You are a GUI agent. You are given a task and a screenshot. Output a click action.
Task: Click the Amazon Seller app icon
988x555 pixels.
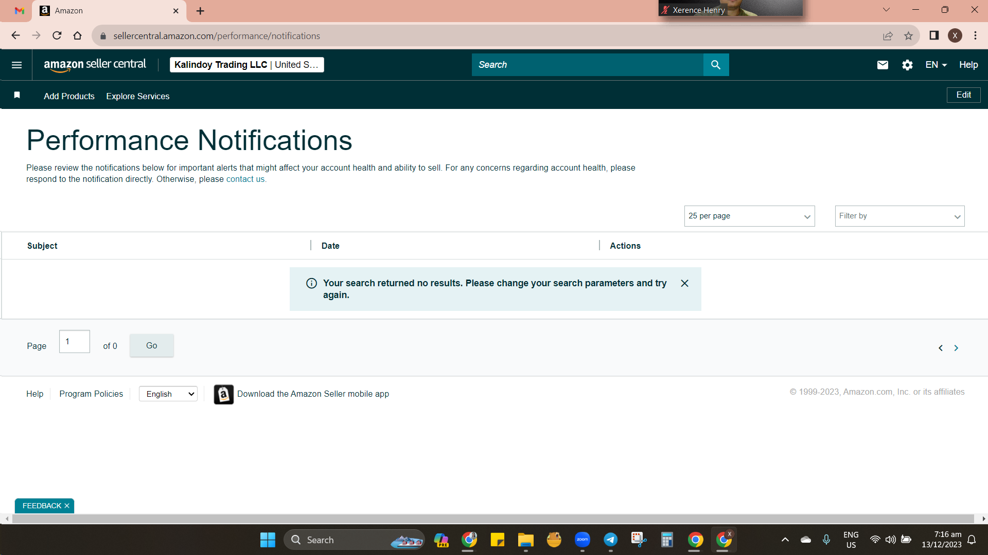point(224,394)
